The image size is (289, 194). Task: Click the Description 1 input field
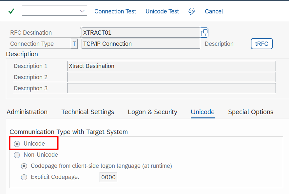point(171,66)
